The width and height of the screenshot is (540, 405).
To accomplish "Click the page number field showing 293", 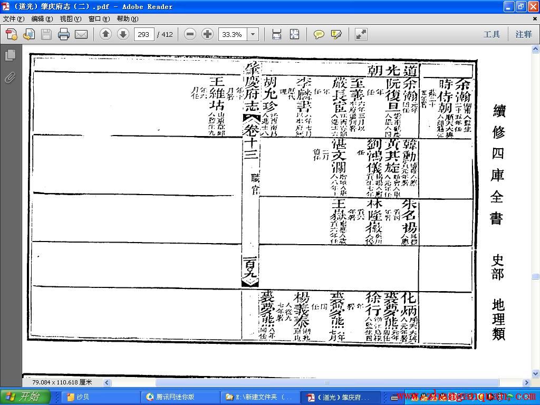I will pyautogui.click(x=143, y=34).
